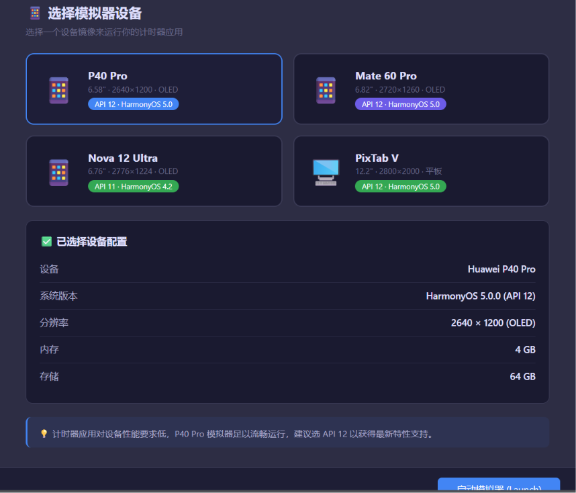Select the Mate 60 Pro device card
576x493 pixels.
(x=421, y=89)
